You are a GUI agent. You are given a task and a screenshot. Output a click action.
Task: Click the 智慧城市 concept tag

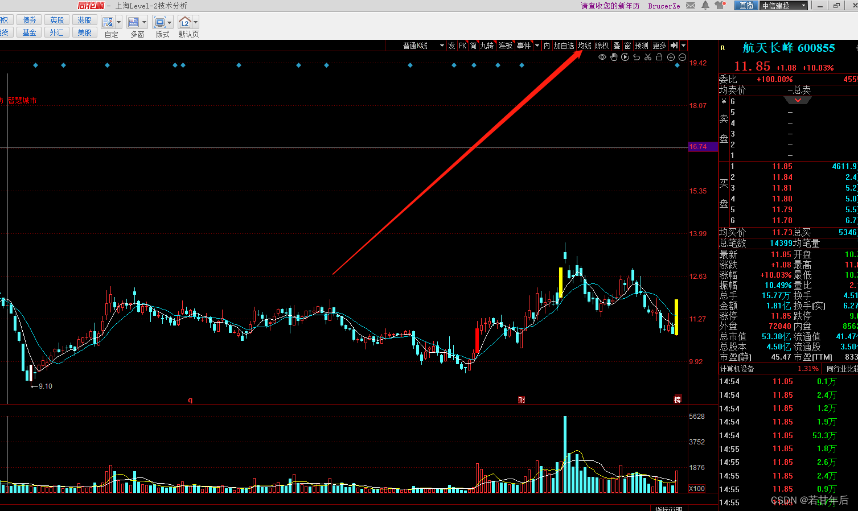click(x=22, y=100)
